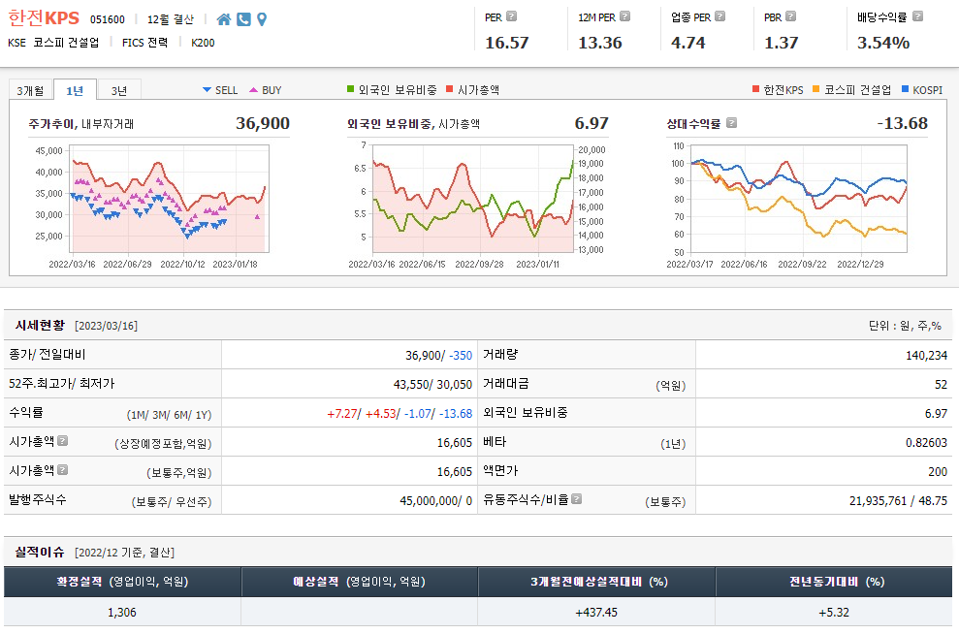
Task: Switch to the 3년 chart tab
Action: 119,90
